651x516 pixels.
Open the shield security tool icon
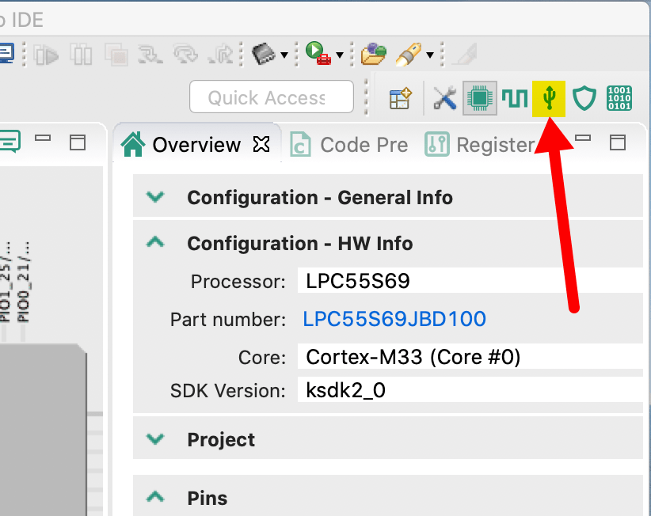(584, 98)
